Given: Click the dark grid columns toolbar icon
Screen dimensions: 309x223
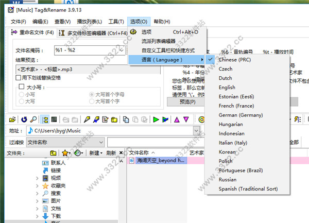Looking at the screenshot, I should [x=54, y=119].
